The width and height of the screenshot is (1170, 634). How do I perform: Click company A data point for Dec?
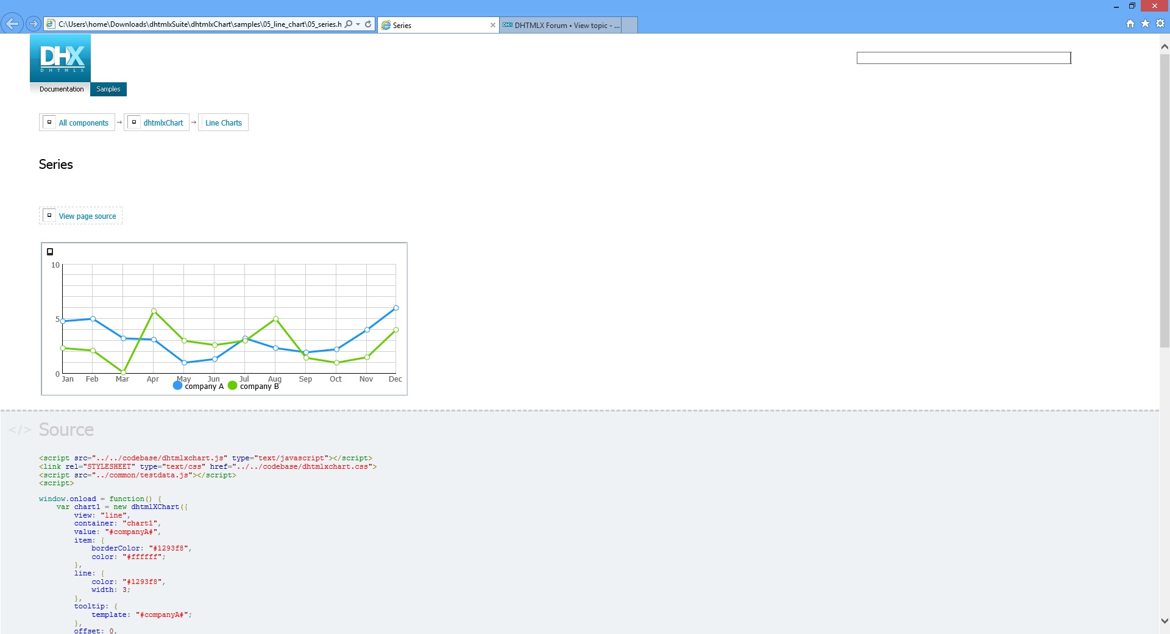click(396, 308)
